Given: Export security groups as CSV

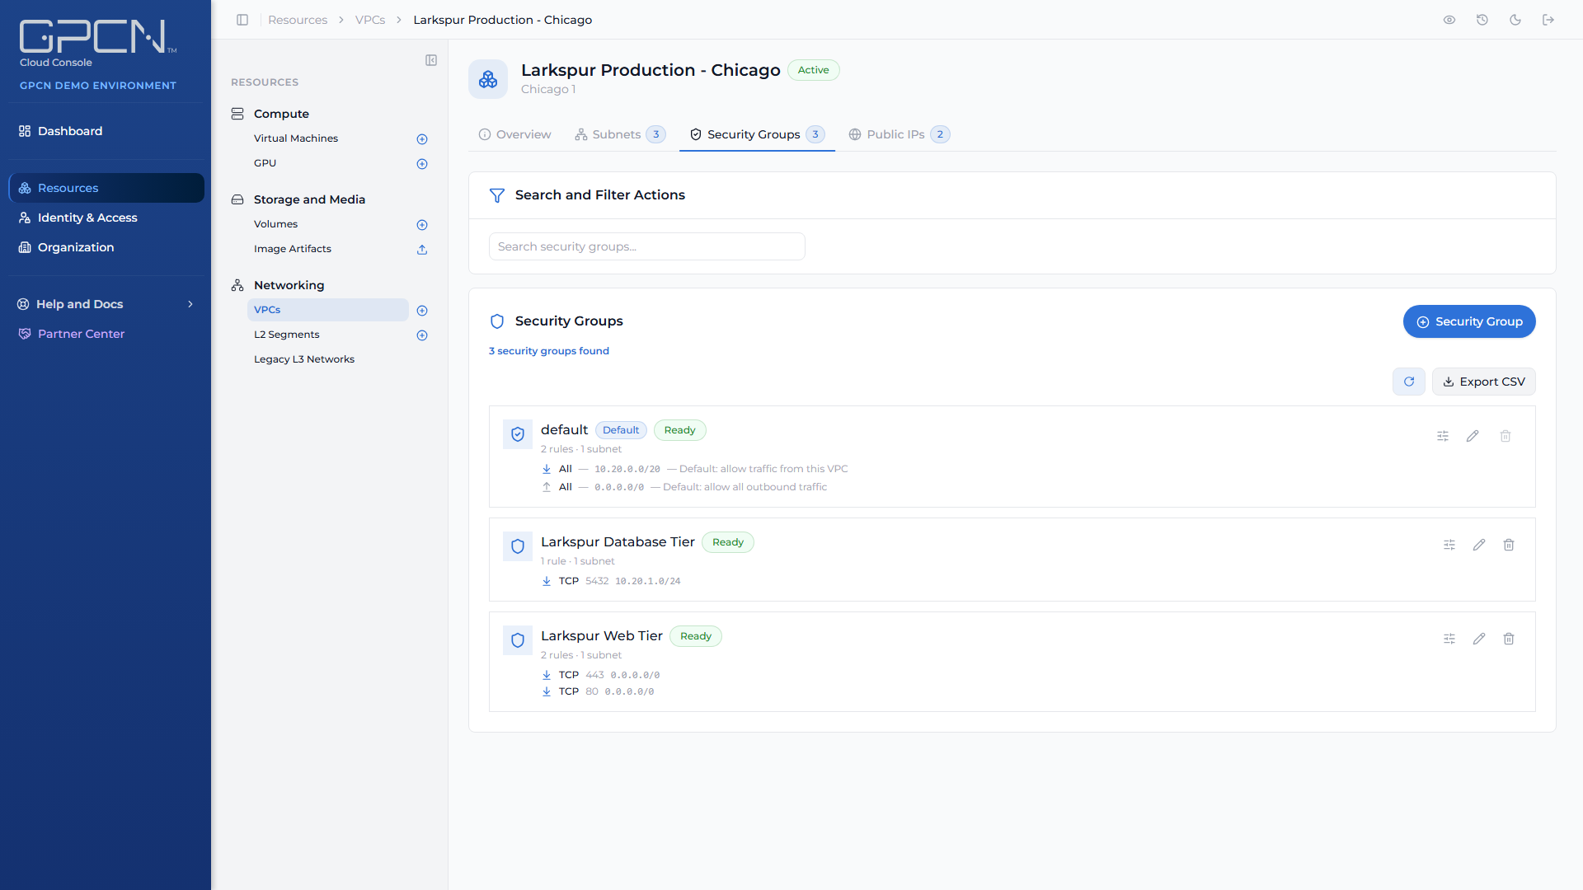Looking at the screenshot, I should pyautogui.click(x=1484, y=382).
